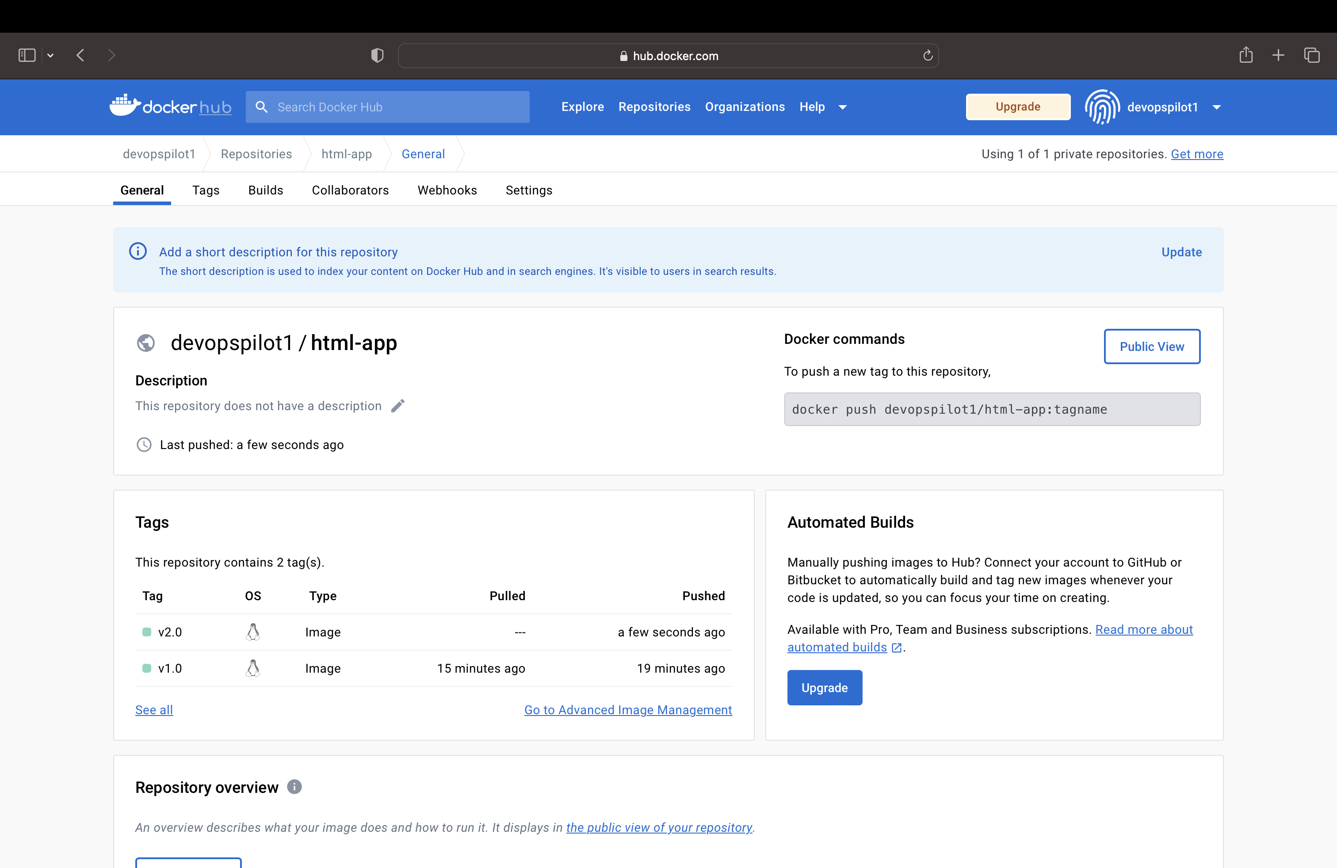Screen dimensions: 1337x868
Task: Open Read more about automated builds link
Action: pyautogui.click(x=1144, y=629)
